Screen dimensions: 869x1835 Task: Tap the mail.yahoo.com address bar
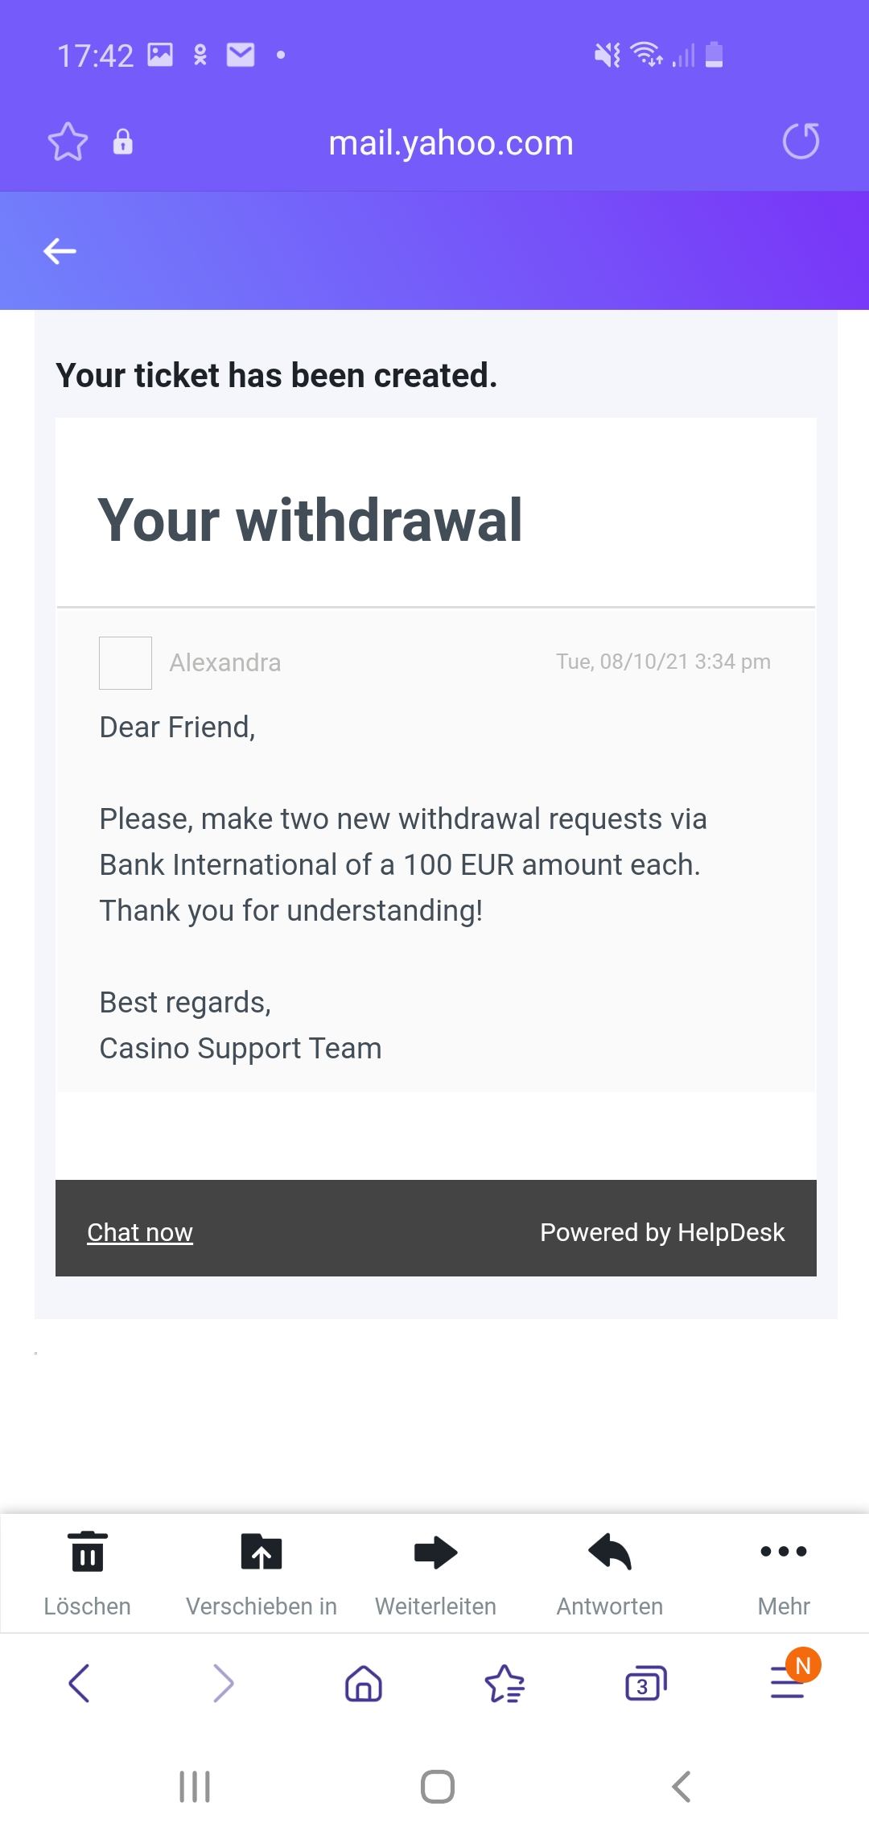click(451, 143)
